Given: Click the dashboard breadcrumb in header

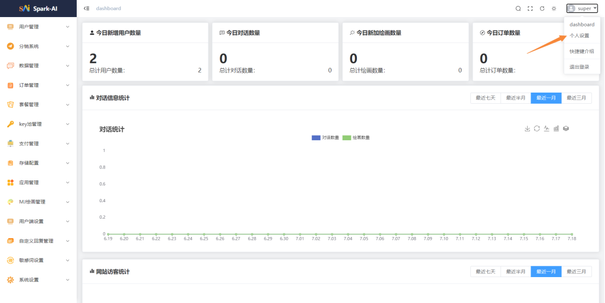Looking at the screenshot, I should 108,8.
